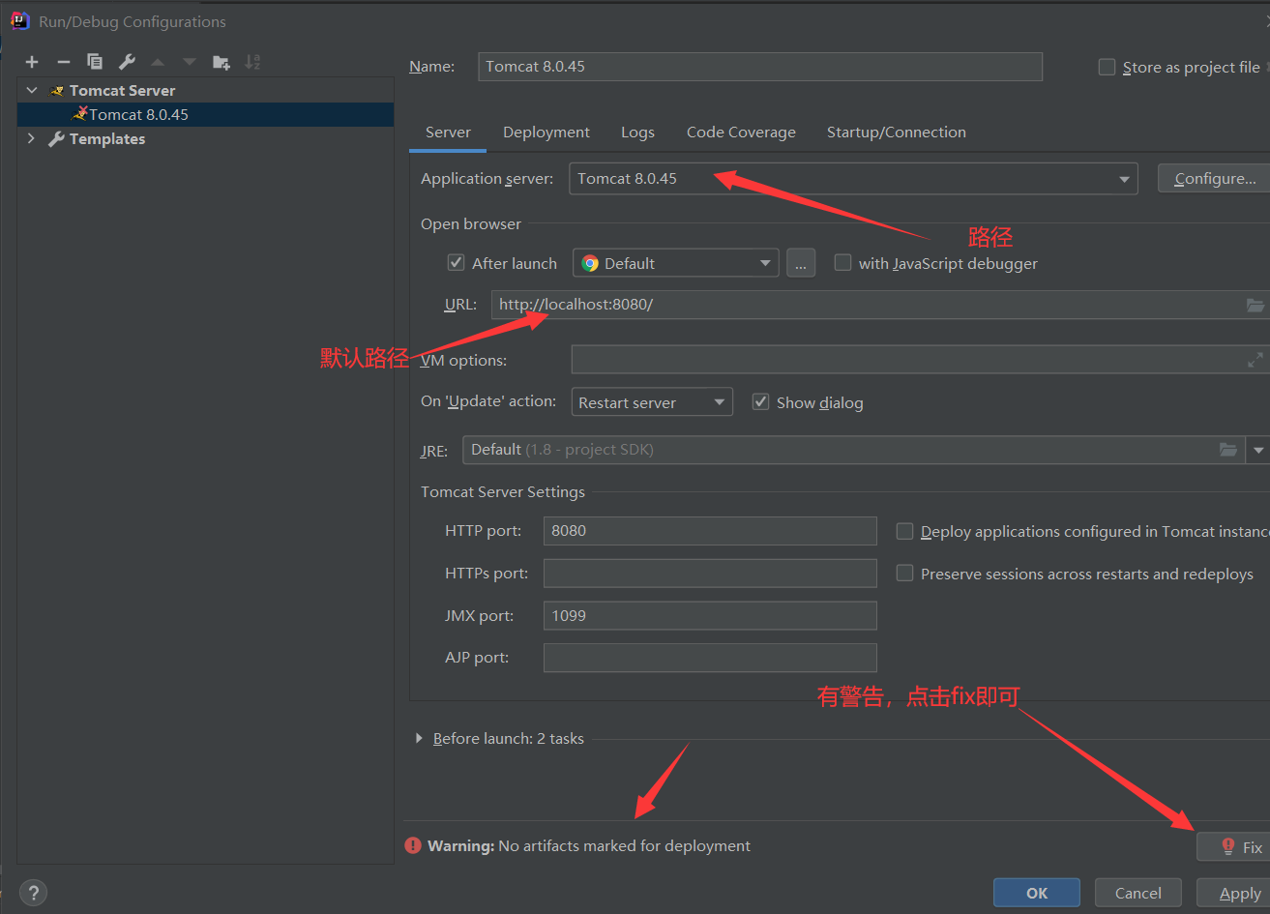Copy the configuration using the duplicate icon
This screenshot has width=1270, height=914.
point(95,62)
